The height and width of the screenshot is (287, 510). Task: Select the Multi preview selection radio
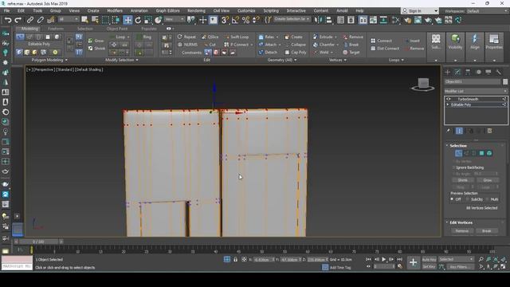pos(487,199)
